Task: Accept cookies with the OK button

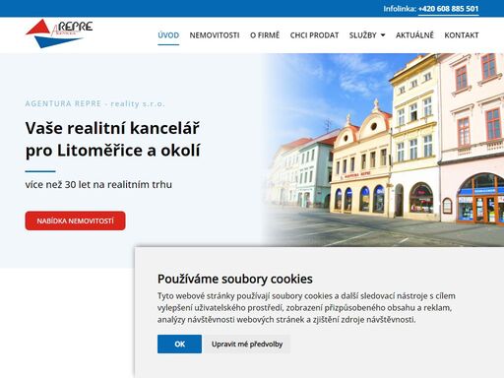Action: [179, 344]
